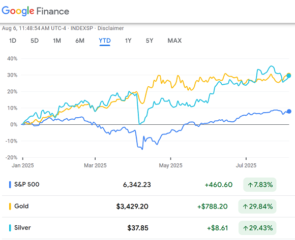Image resolution: width=295 pixels, height=240 pixels.
Task: Click the YTD range tab
Action: 105,41
